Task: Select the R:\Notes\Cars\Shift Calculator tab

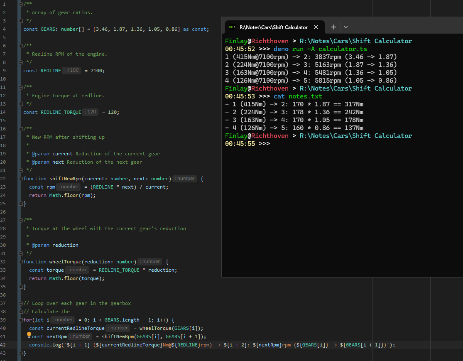Action: coord(273,27)
